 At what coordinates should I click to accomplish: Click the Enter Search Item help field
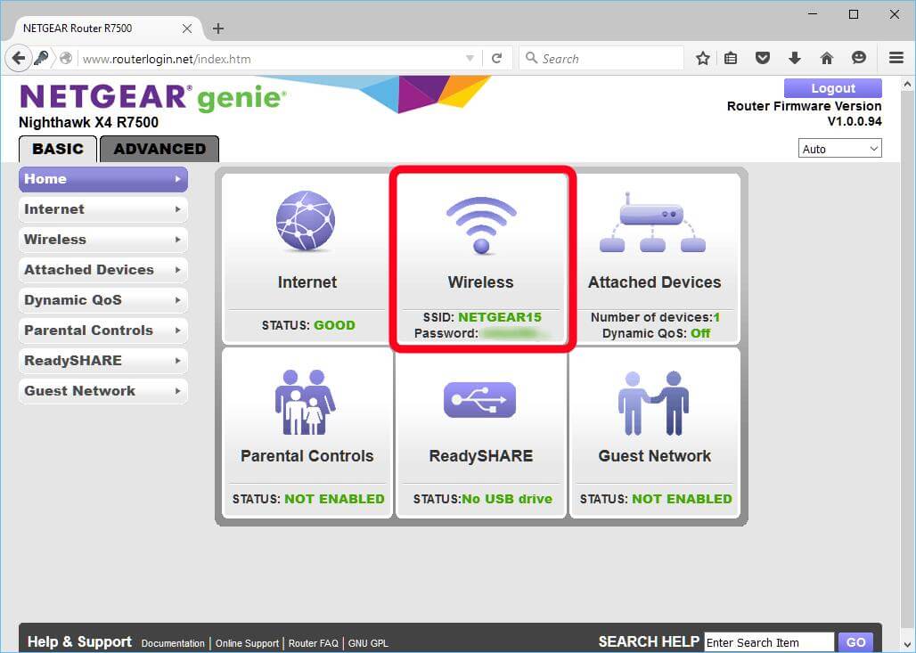pyautogui.click(x=768, y=642)
